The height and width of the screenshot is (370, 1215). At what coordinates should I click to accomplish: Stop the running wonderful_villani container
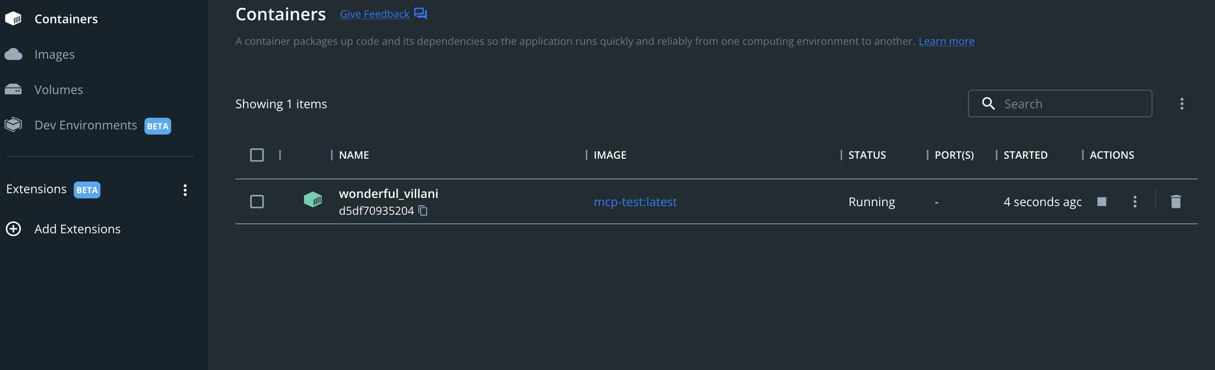(1102, 201)
